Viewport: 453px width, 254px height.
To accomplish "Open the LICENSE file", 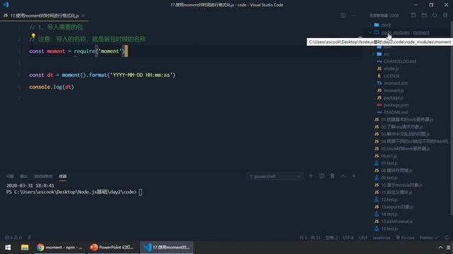I will pyautogui.click(x=391, y=75).
